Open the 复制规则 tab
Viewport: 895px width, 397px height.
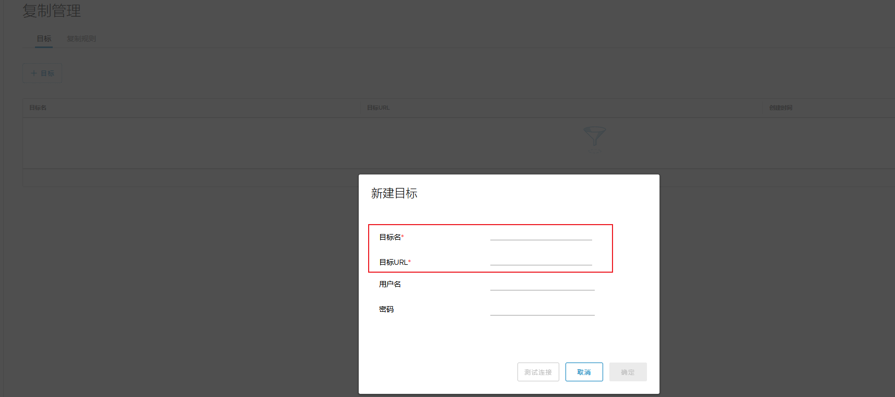[81, 39]
